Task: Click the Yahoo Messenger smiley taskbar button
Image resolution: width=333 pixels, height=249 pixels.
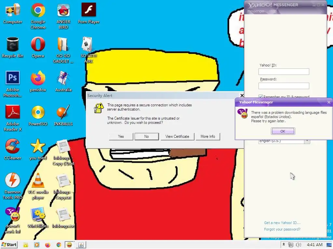Action: pos(70,245)
